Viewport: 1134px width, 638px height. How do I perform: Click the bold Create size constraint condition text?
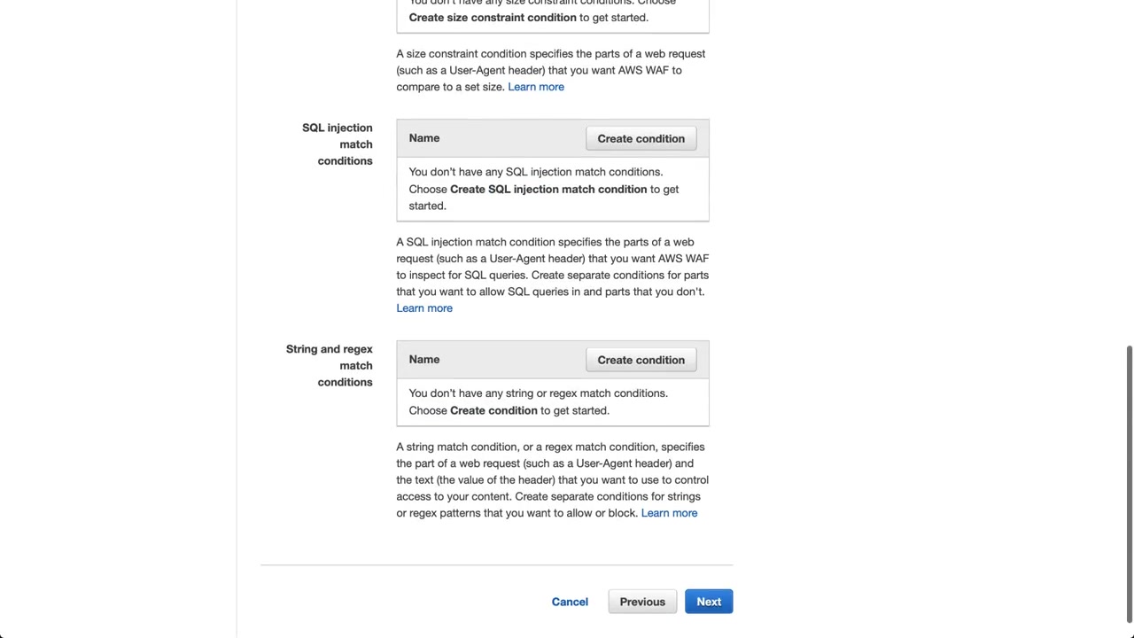pos(493,18)
